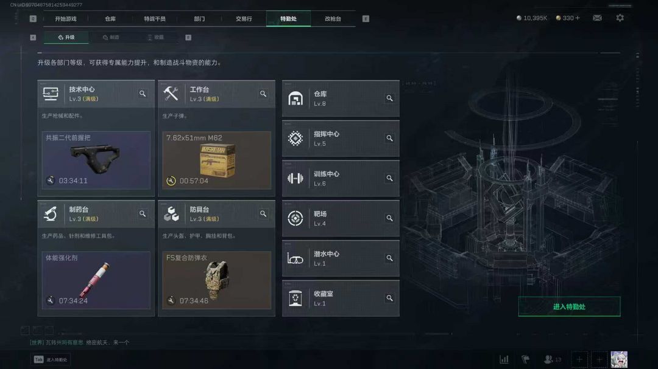
Task: Click the plus next to 330 currency
Action: [578, 18]
